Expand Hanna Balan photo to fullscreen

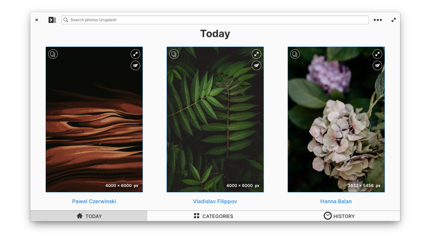click(x=377, y=54)
